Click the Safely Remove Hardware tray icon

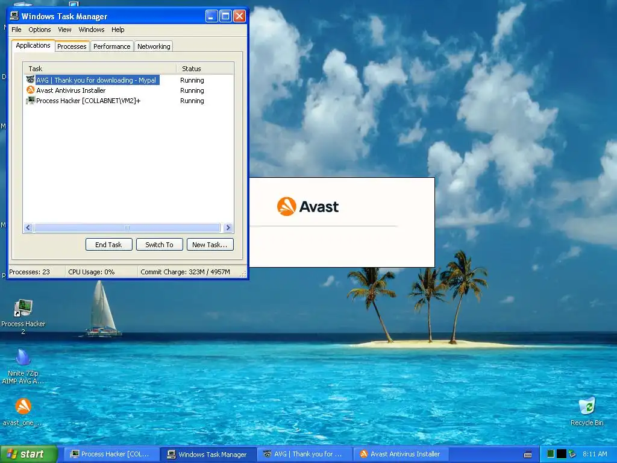coord(572,454)
